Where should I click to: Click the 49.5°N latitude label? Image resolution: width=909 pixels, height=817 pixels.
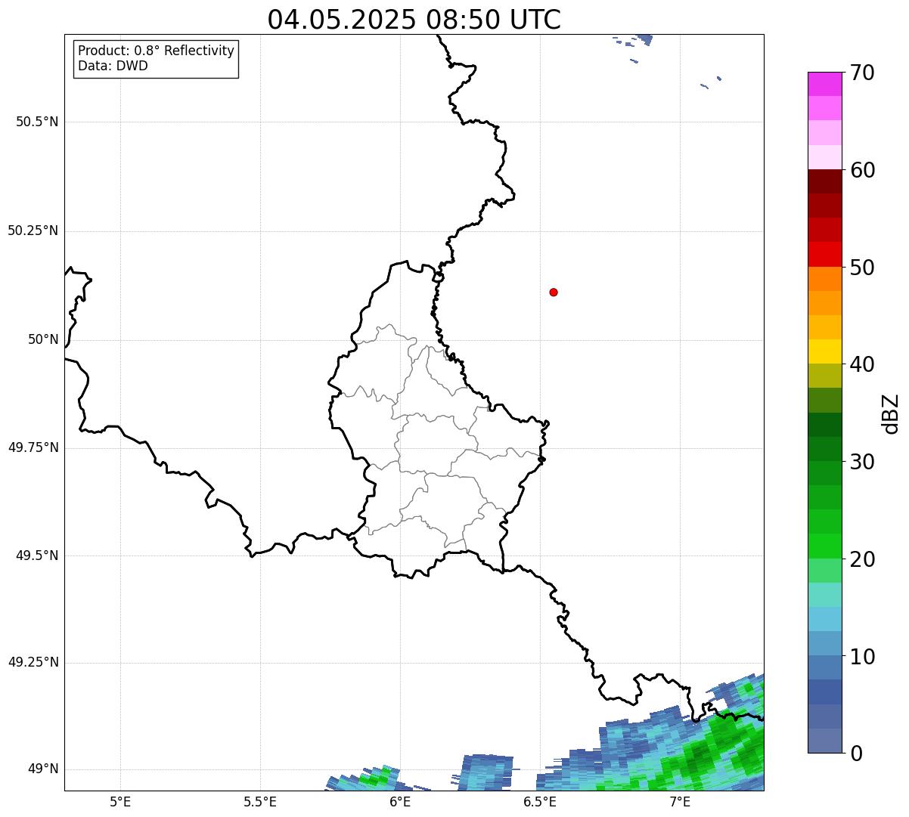pos(37,555)
